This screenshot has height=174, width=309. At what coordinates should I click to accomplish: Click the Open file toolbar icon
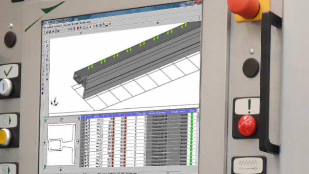[x=47, y=32]
